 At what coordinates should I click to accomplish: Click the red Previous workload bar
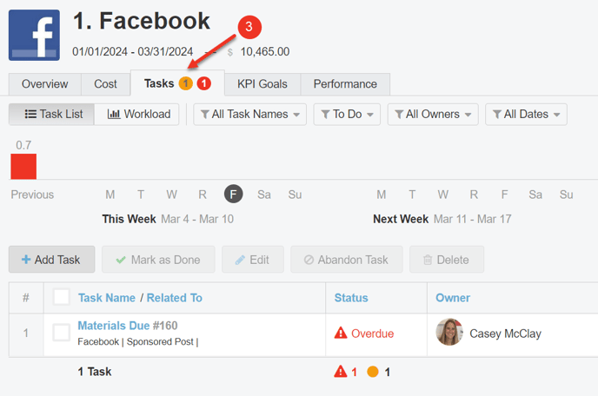click(23, 166)
